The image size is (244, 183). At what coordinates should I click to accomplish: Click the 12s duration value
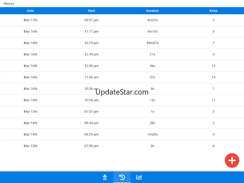152,100
